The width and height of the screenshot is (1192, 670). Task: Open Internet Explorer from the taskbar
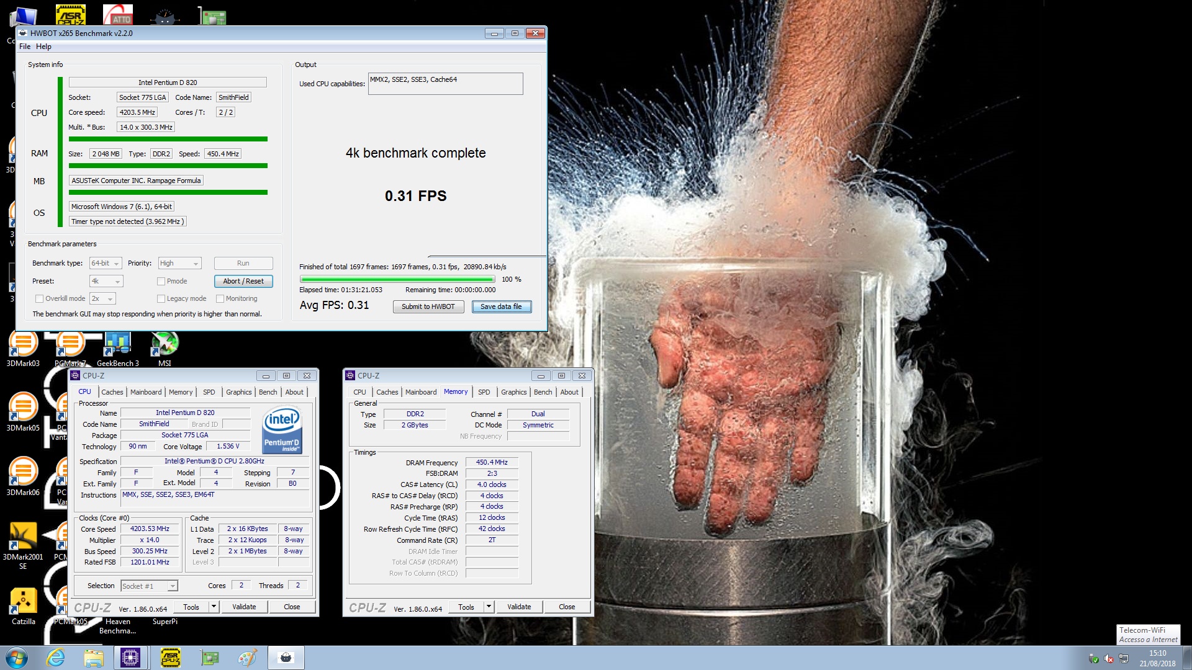(x=56, y=658)
